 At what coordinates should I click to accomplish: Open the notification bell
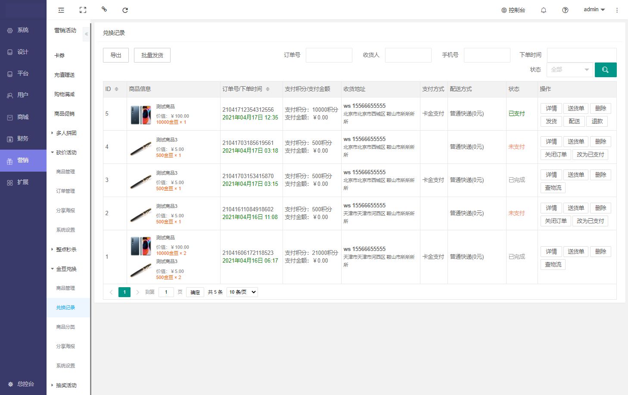544,10
